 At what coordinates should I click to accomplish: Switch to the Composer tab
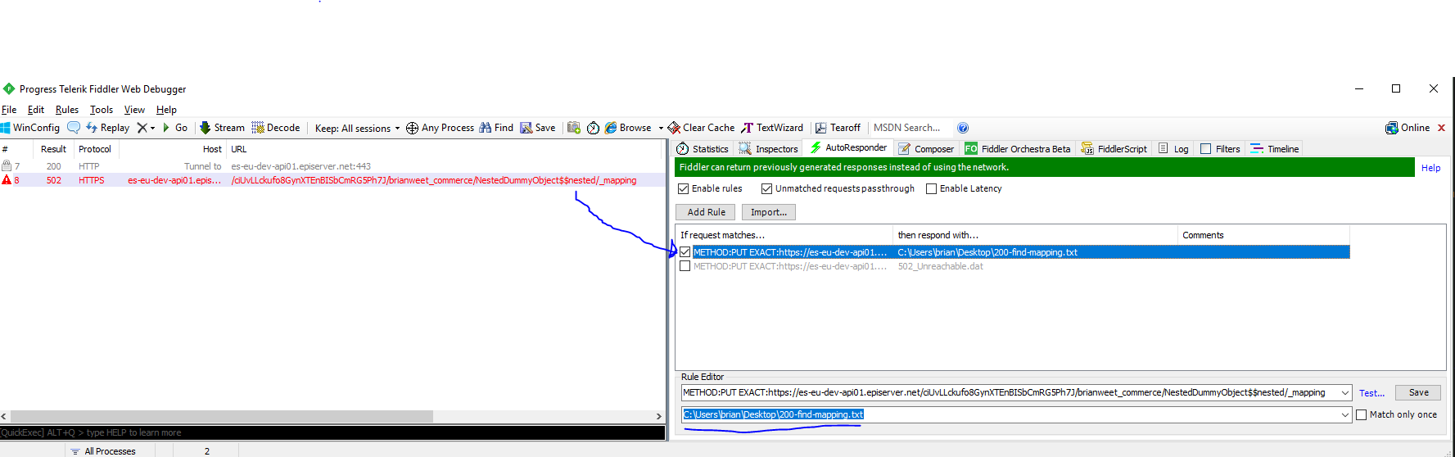click(926, 149)
